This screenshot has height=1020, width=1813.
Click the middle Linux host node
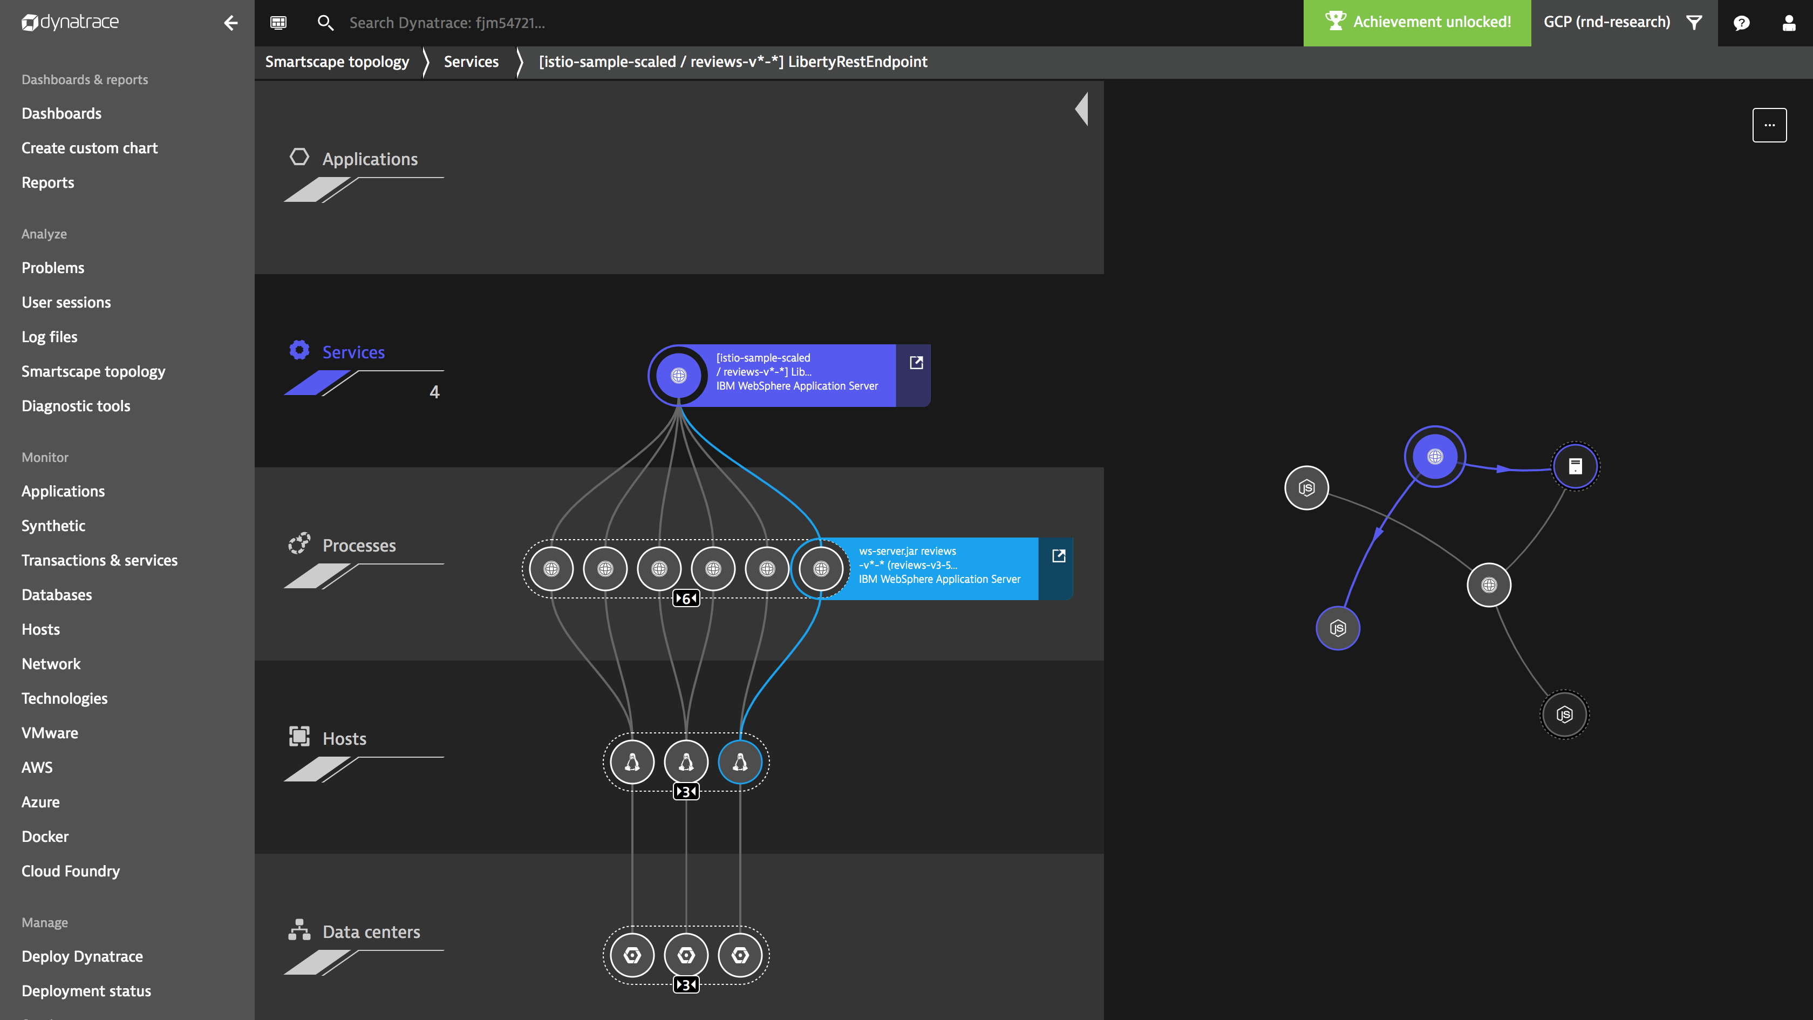[686, 761]
